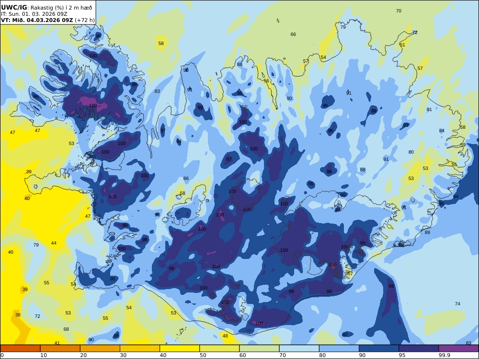
Task: Click the map value '92' over the southern sea
Action: coord(345,335)
